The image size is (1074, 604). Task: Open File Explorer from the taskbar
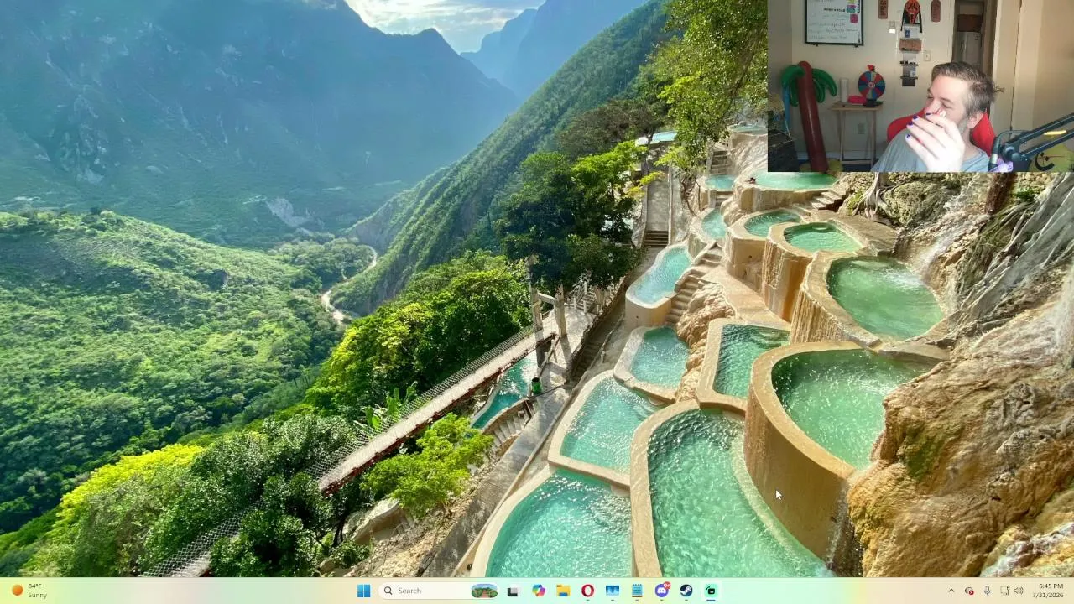(563, 591)
